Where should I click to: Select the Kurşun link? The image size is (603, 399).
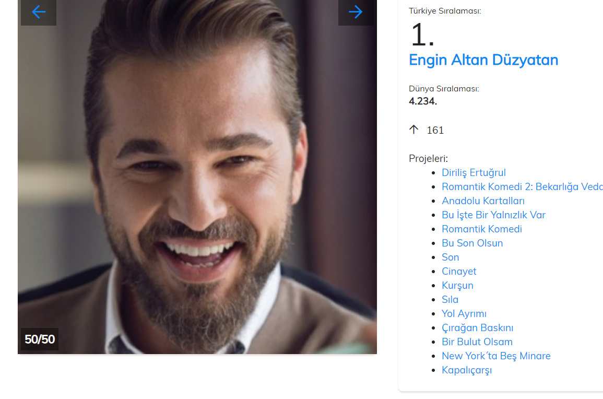click(x=457, y=286)
